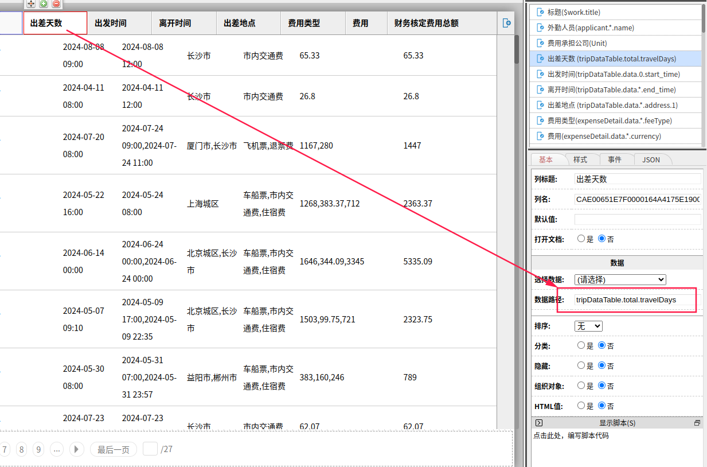
Task: Click the insert-field icon beside the table header
Action: (506, 23)
